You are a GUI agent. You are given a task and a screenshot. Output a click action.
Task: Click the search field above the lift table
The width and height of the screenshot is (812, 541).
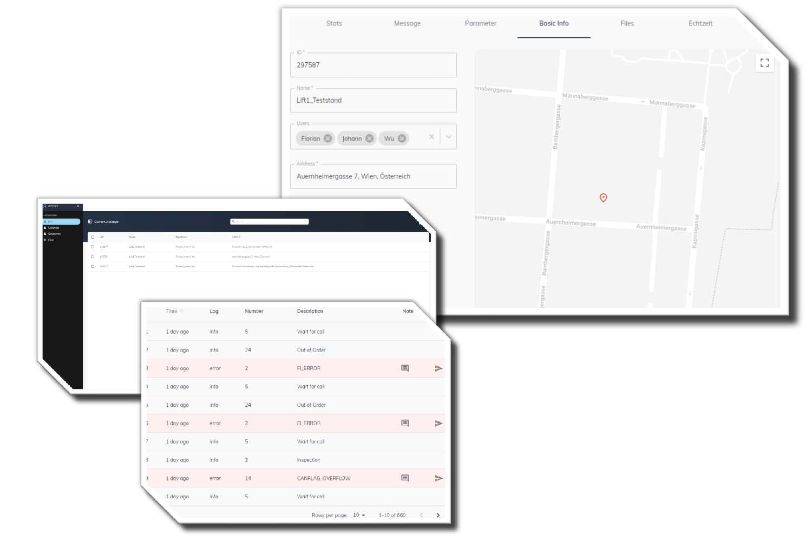(269, 221)
